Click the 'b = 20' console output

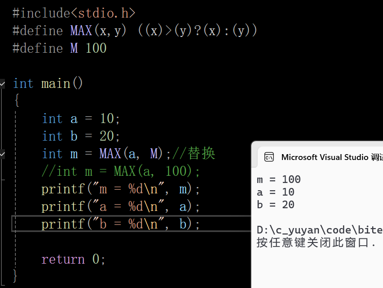[276, 205]
